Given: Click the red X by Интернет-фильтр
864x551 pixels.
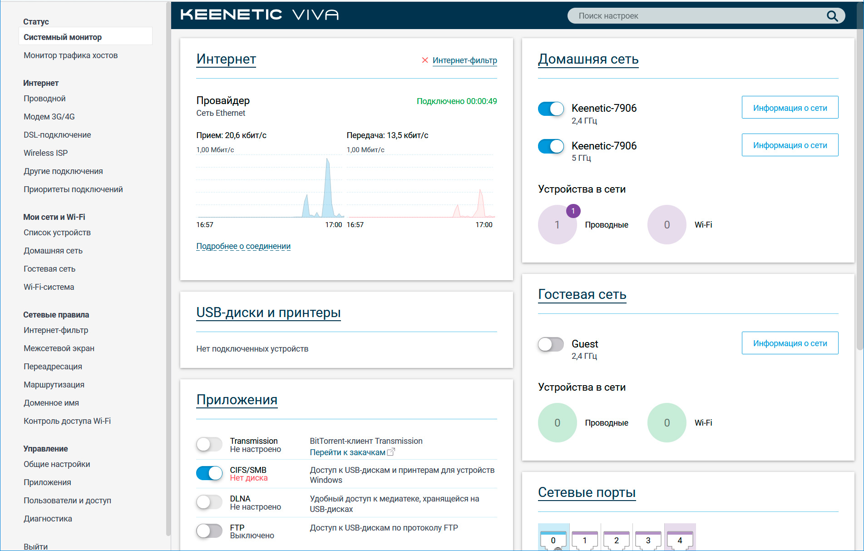Looking at the screenshot, I should pyautogui.click(x=425, y=60).
